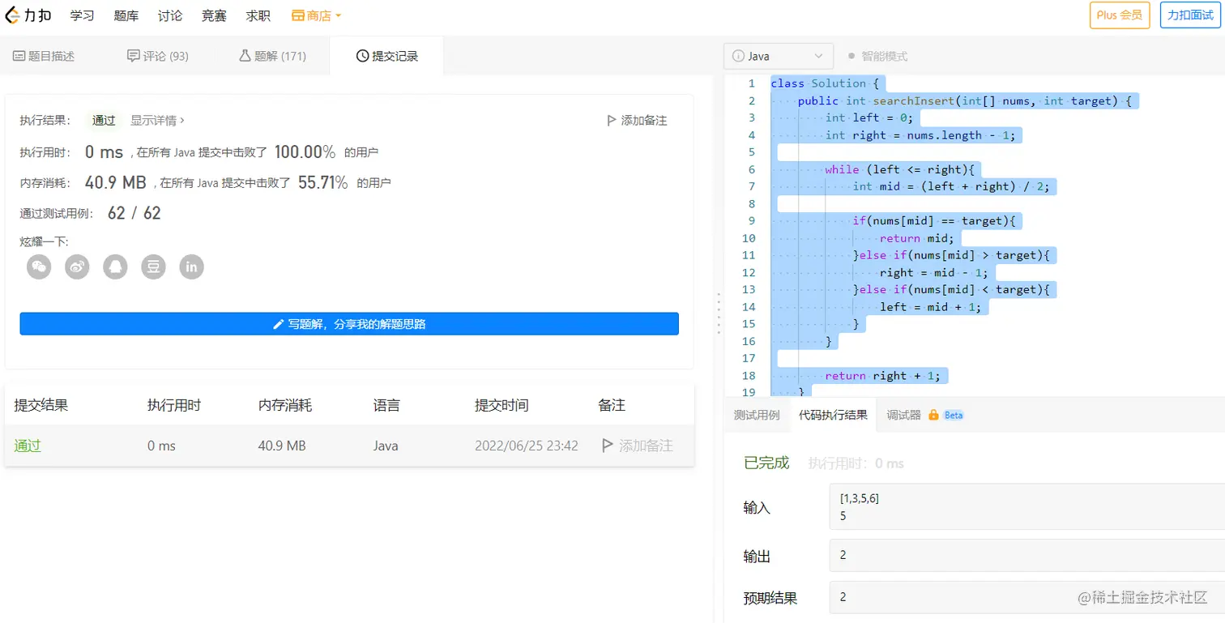Click the flag icon beside 添加备注 at top

tap(612, 121)
